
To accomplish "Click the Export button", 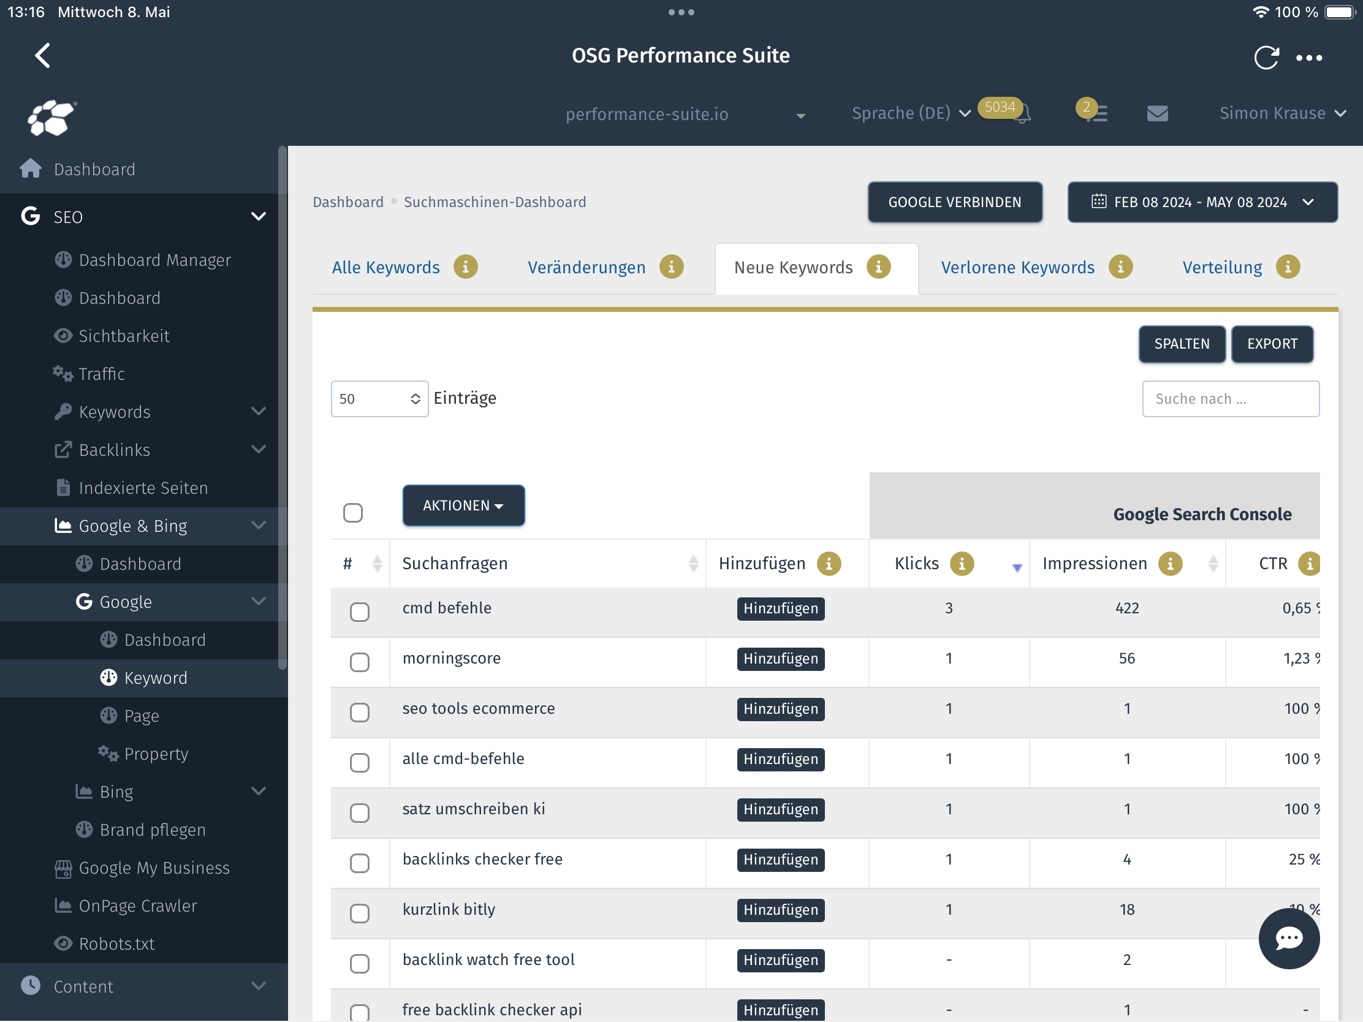I will [1272, 344].
